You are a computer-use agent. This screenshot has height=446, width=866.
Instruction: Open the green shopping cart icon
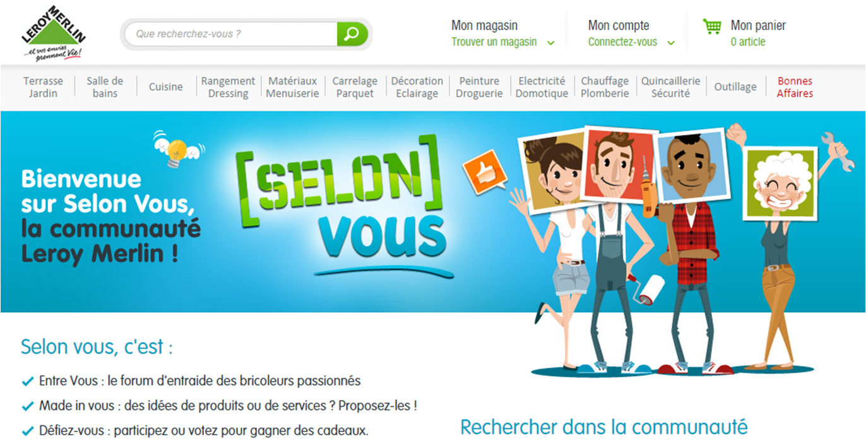coord(712,26)
